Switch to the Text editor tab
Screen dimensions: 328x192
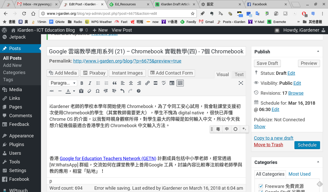tap(239, 75)
